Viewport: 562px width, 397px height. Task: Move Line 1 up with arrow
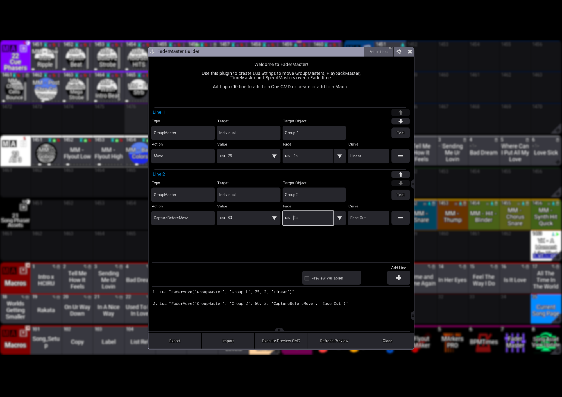point(400,112)
